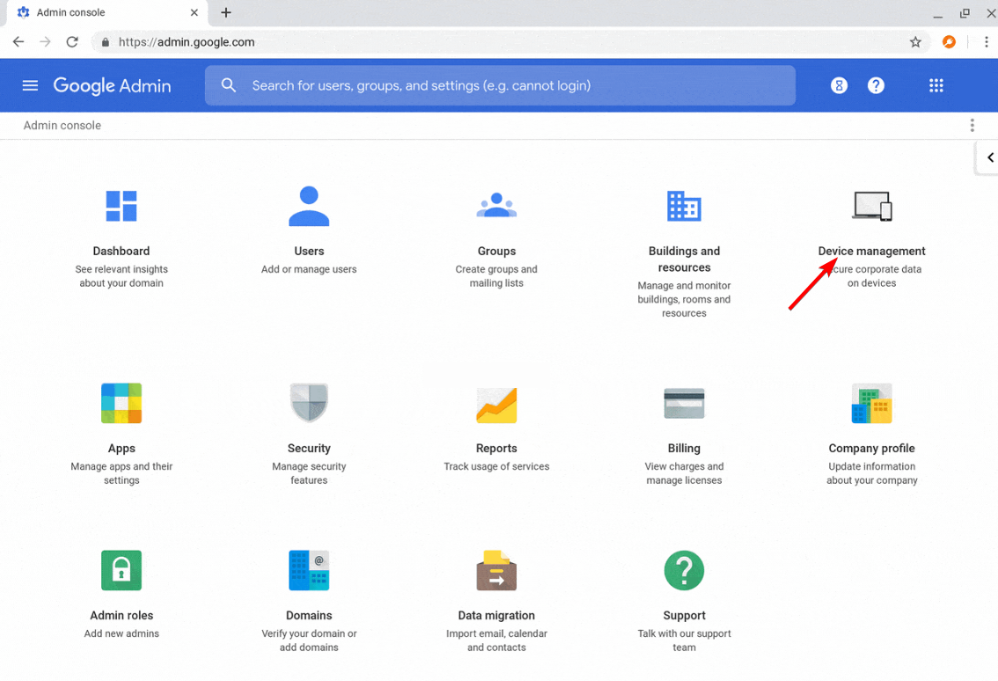Screen dimensions: 998x681
Task: Open the Domains icon
Action: coord(309,570)
